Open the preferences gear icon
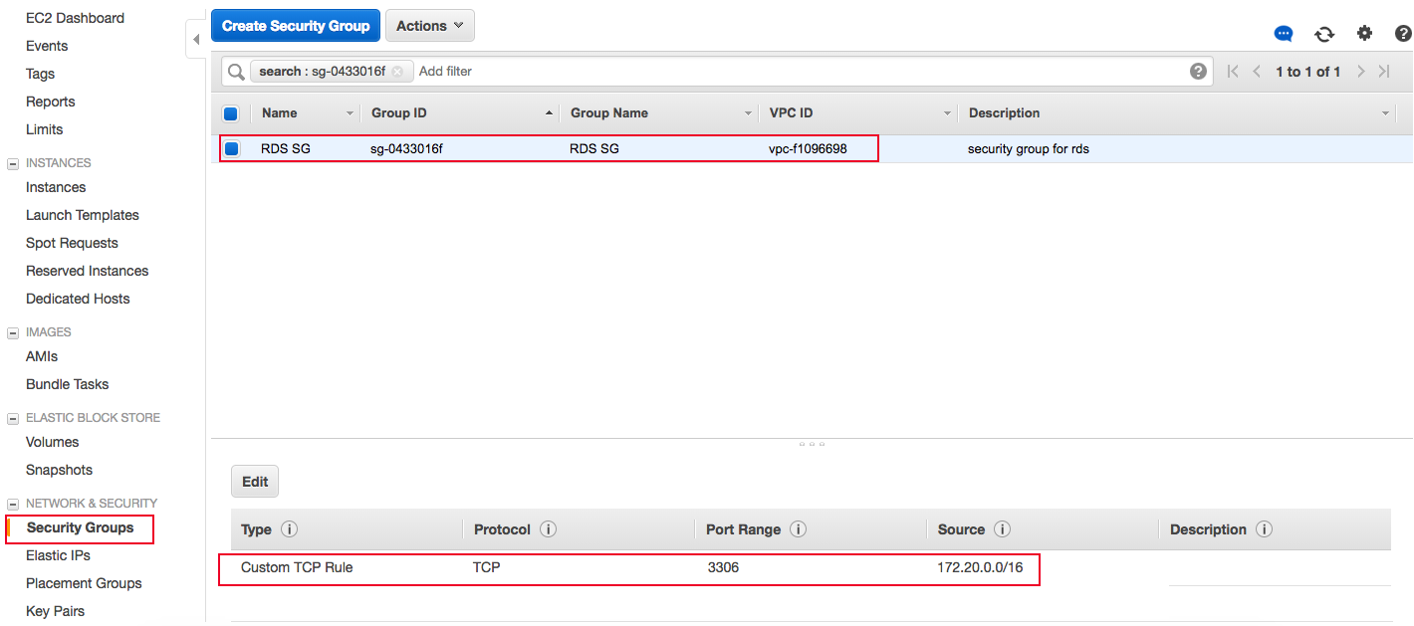 coord(1364,33)
